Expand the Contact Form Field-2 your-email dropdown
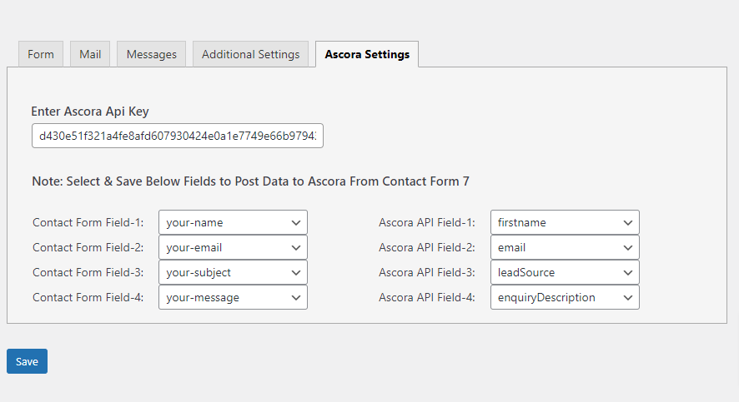The image size is (739, 402). click(x=233, y=247)
